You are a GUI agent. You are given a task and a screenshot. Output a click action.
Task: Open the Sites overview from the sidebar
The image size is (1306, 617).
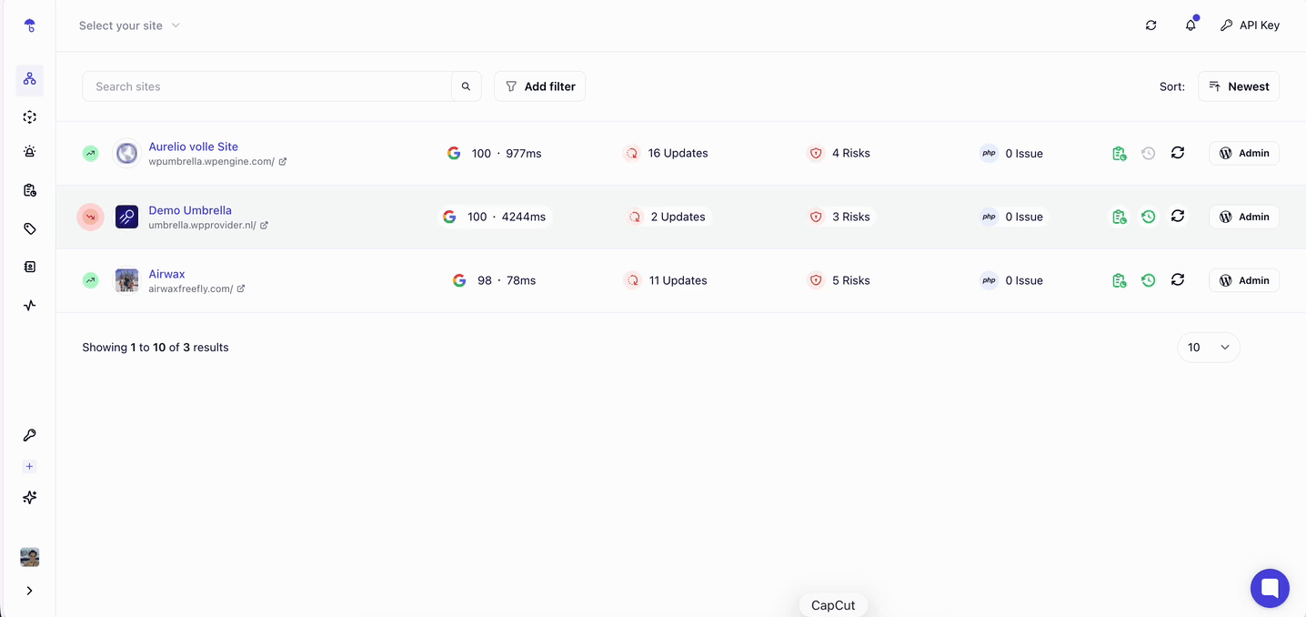coord(29,80)
